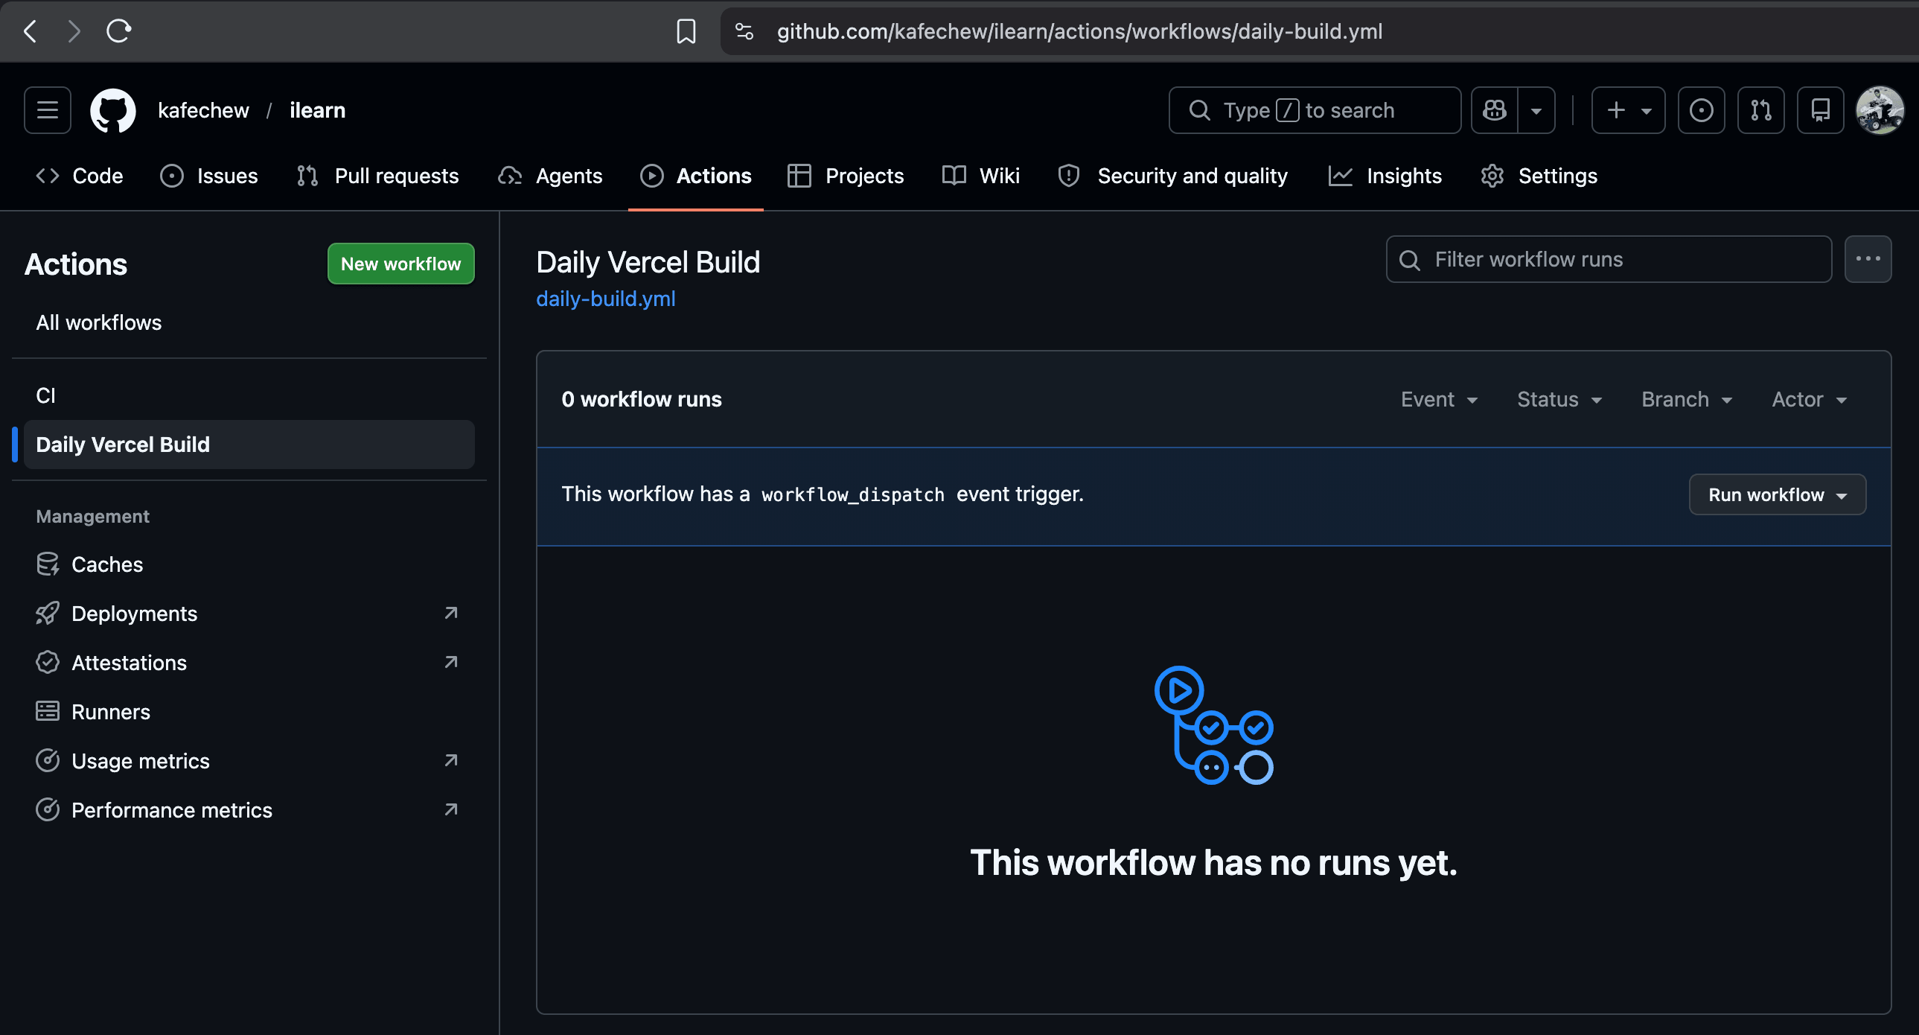Screen dimensions: 1919x1035
Task: Open Runners management page
Action: (x=249, y=712)
